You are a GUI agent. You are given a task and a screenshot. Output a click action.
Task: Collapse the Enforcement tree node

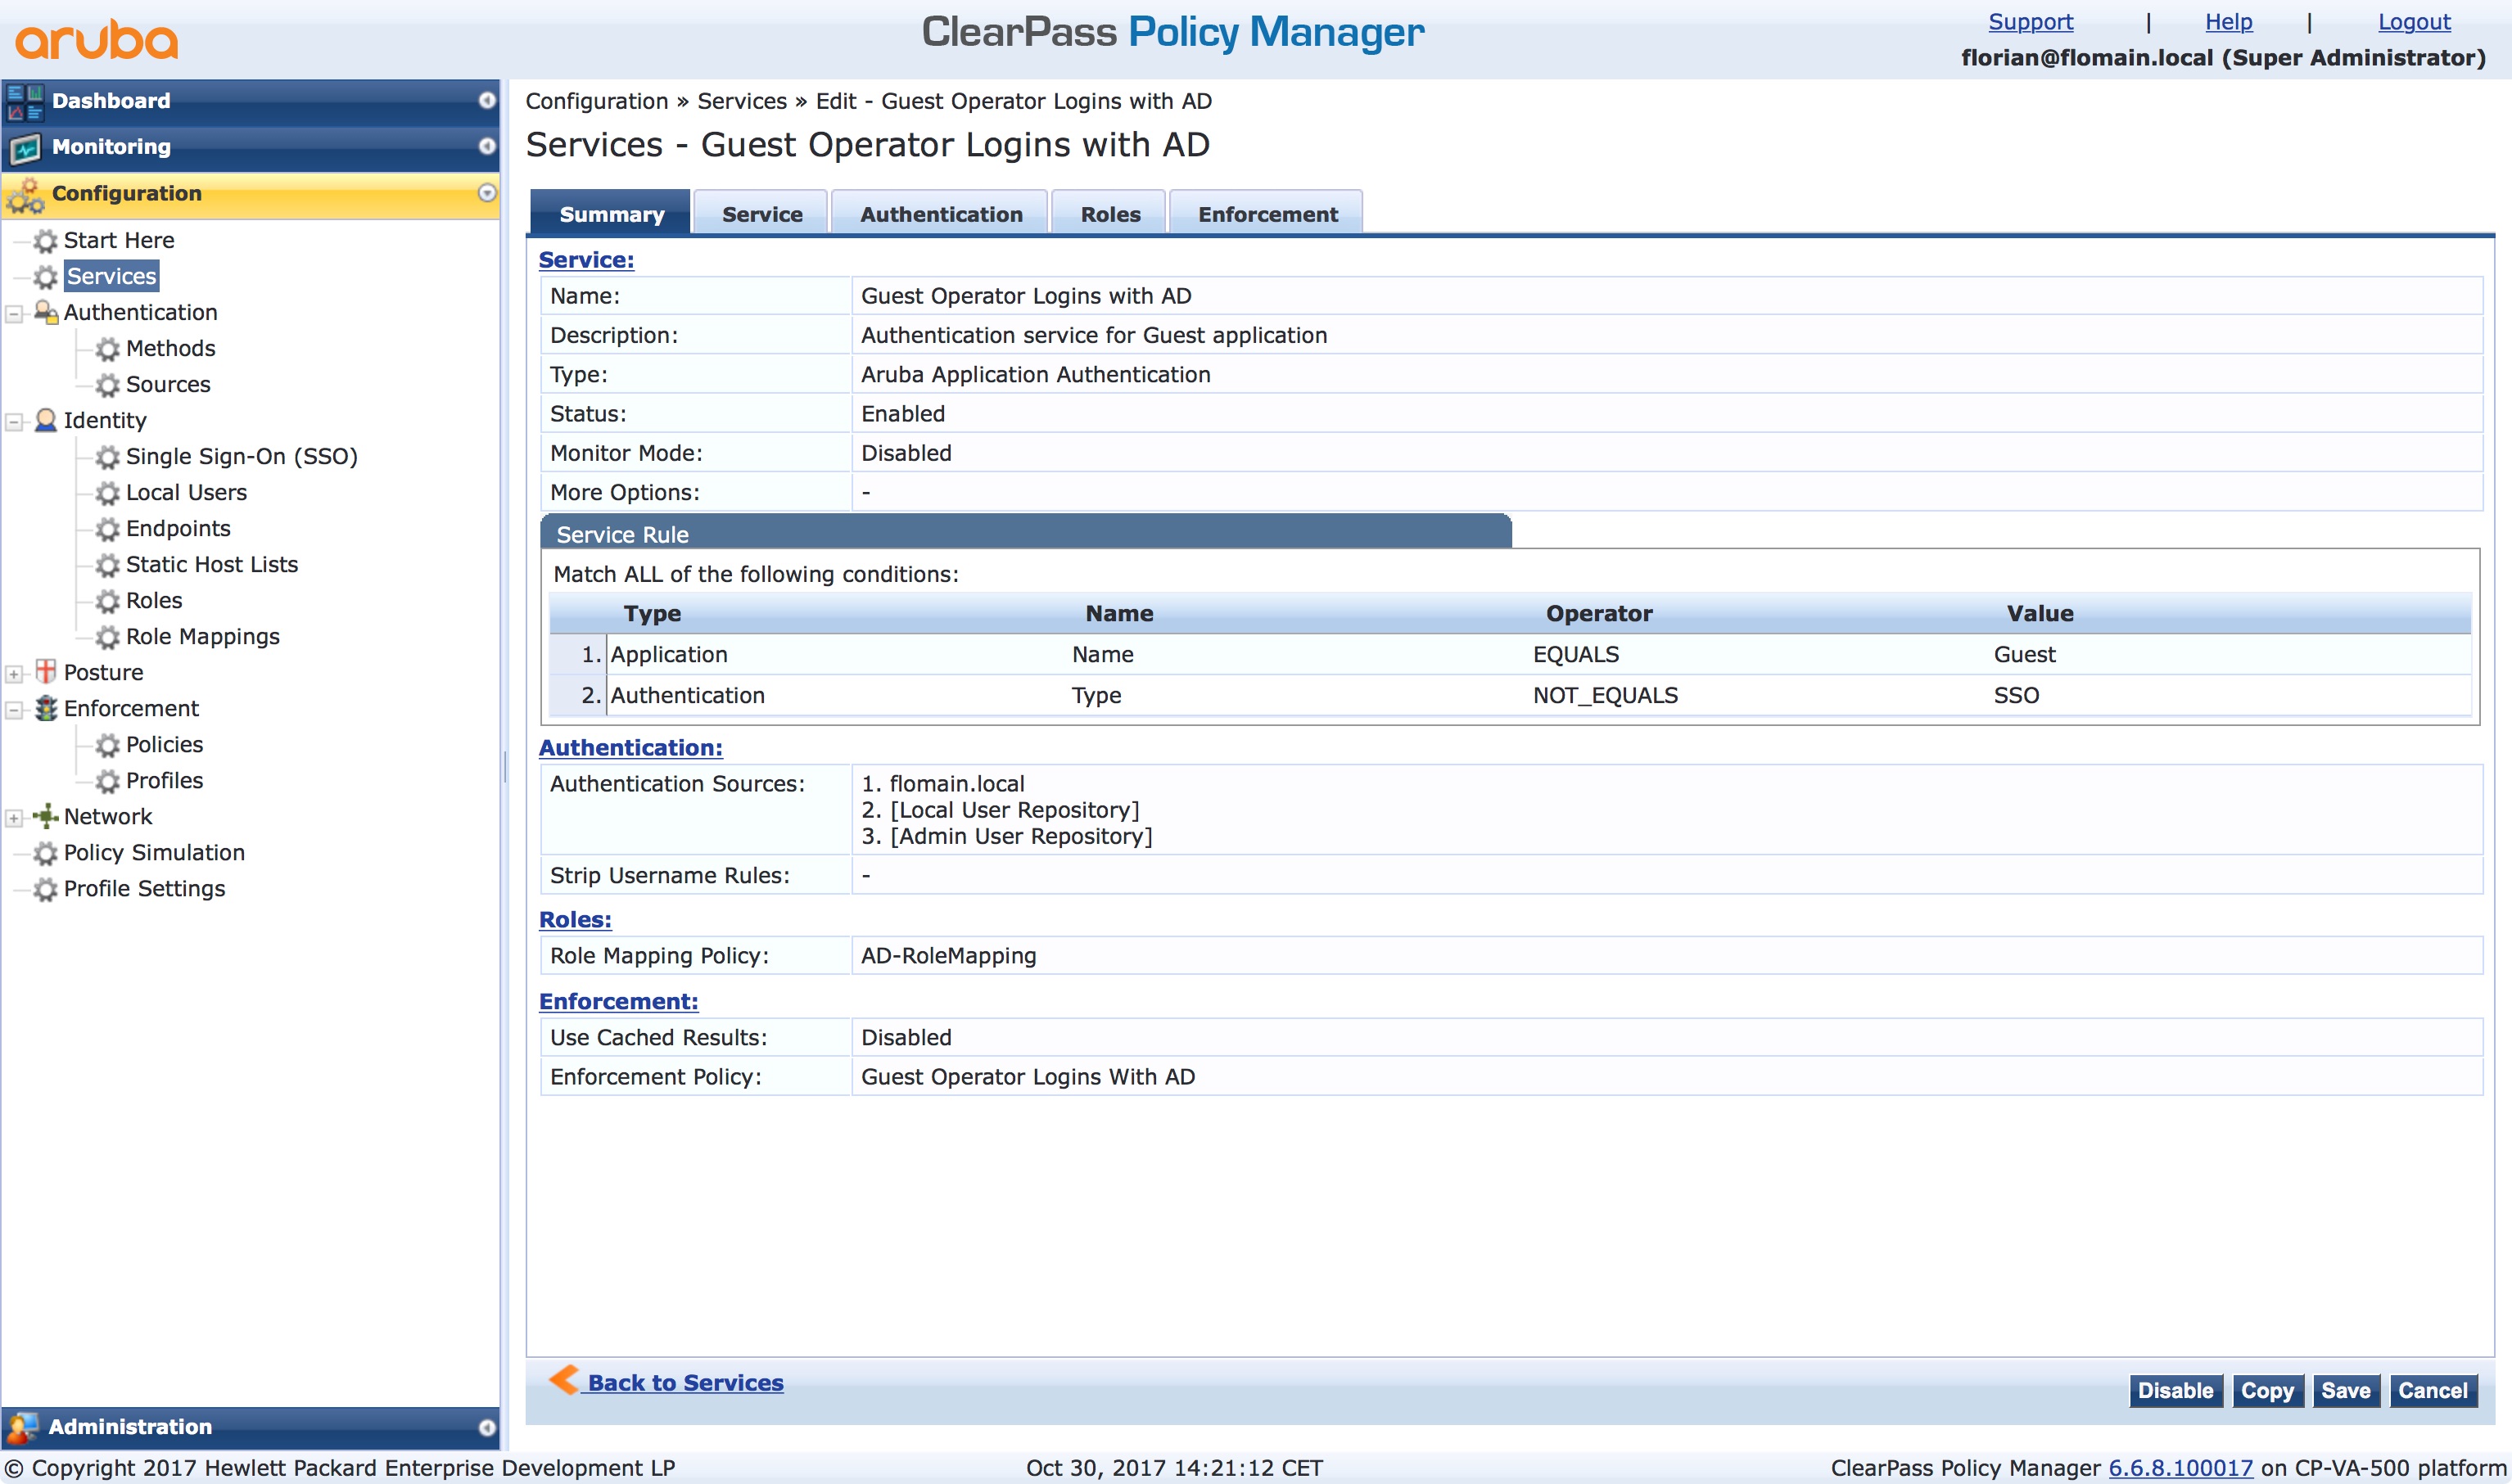14,710
